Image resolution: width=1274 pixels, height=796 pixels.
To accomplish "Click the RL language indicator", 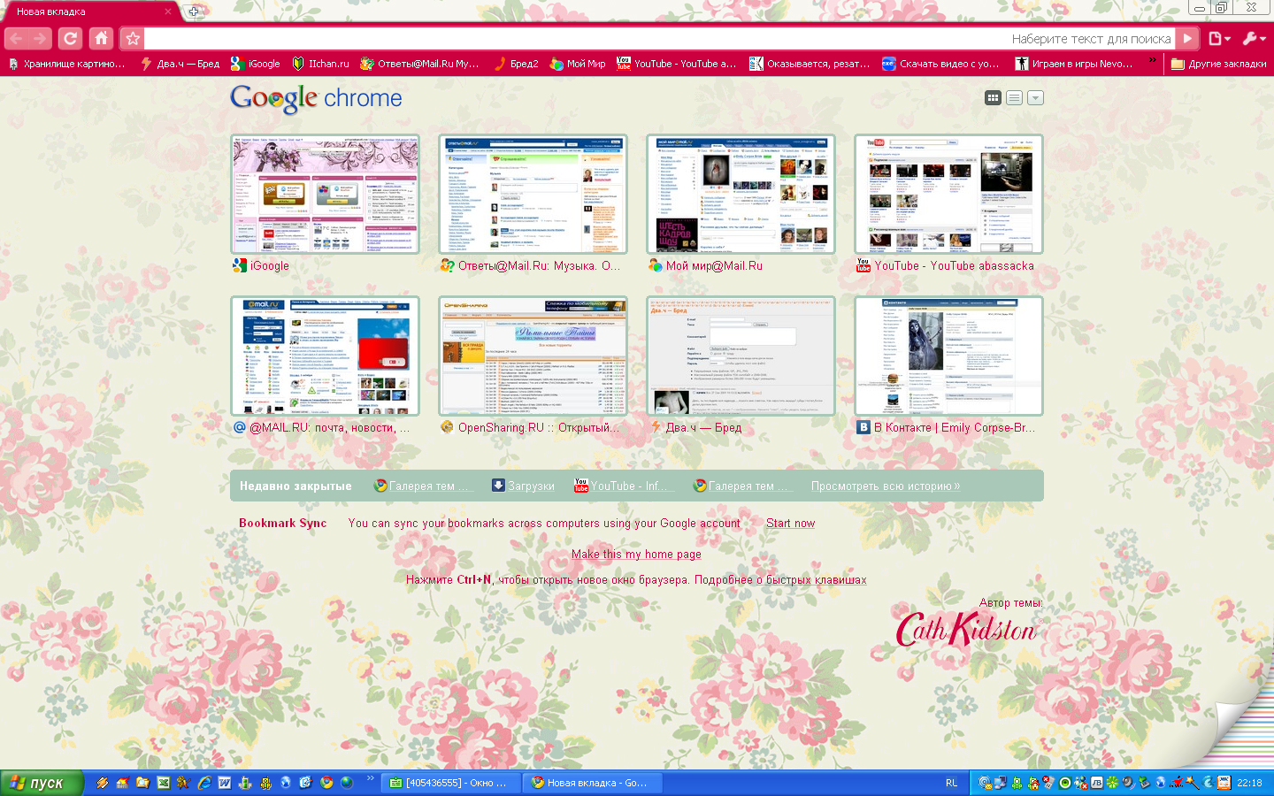I will pos(952,783).
